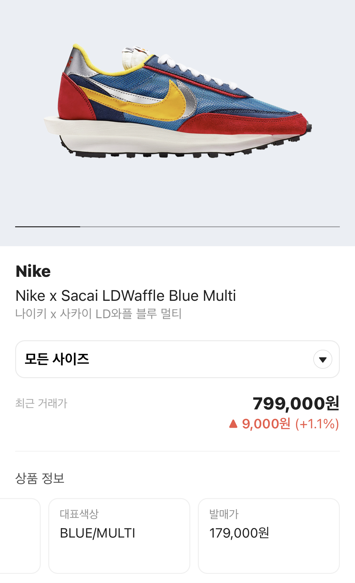This screenshot has height=583, width=355.
Task: Tap the bold Nike brand name
Action: point(33,271)
